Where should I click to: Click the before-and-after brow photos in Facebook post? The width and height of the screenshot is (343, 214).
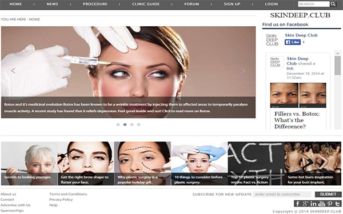(298, 95)
